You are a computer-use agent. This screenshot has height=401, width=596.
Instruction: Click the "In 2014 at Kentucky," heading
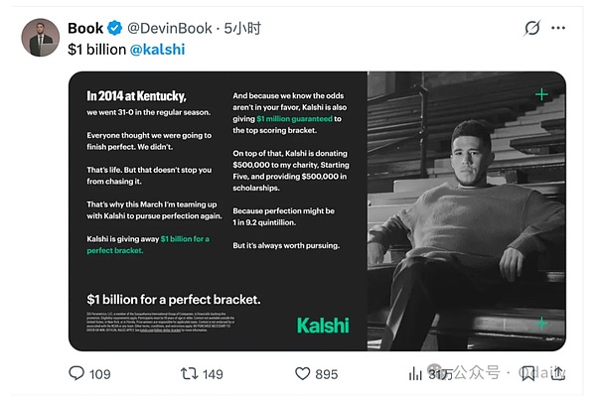tap(136, 96)
